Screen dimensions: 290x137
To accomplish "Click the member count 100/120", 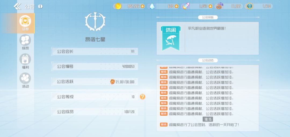I will coord(129,112).
